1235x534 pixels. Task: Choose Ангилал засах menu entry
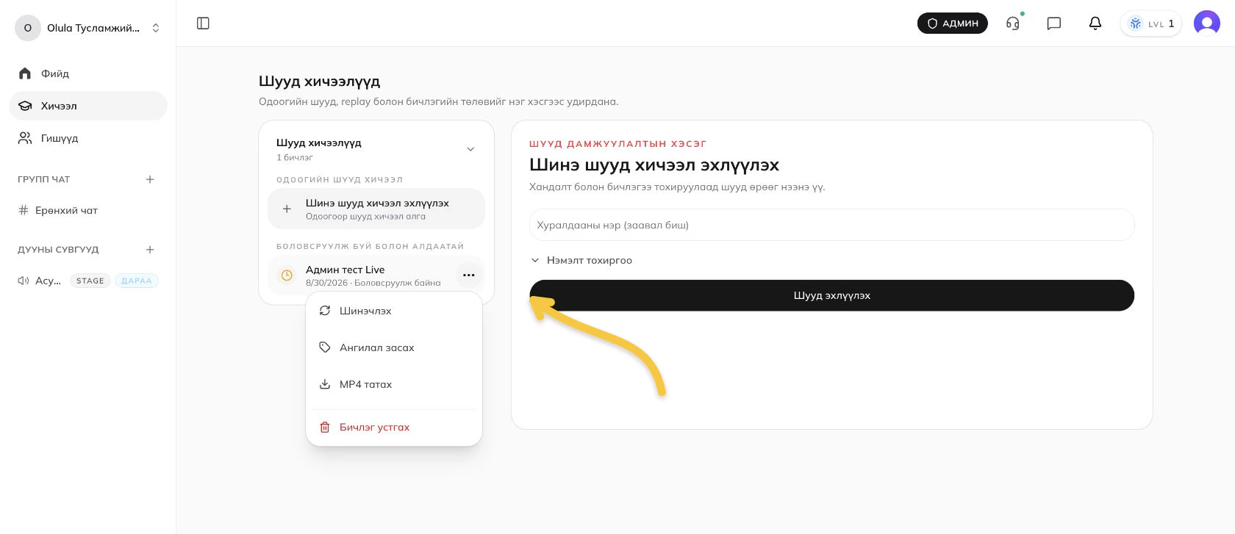click(x=394, y=347)
